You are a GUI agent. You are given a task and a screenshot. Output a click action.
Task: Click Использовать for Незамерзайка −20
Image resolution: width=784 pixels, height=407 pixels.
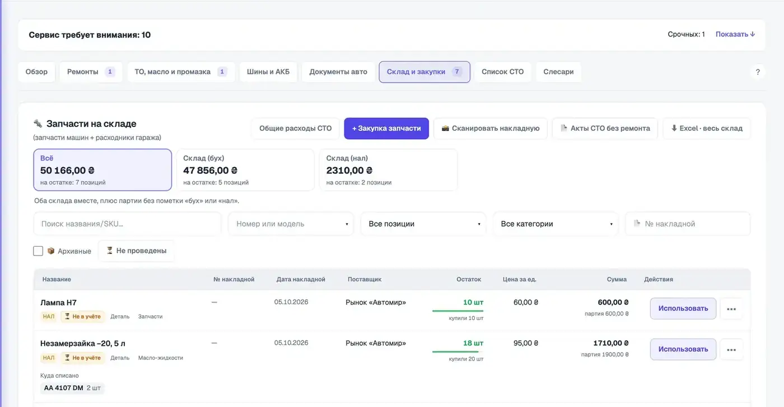click(x=683, y=349)
